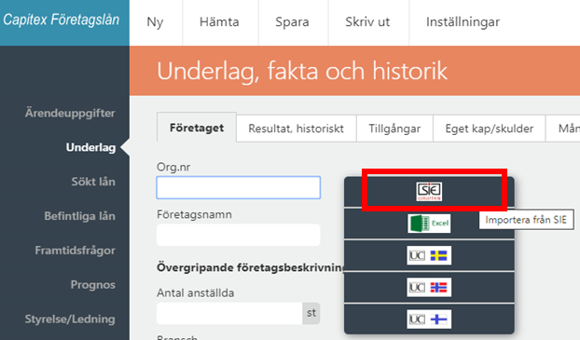The height and width of the screenshot is (340, 580).
Task: Import from UC Sweden flag icon
Action: pyautogui.click(x=429, y=255)
